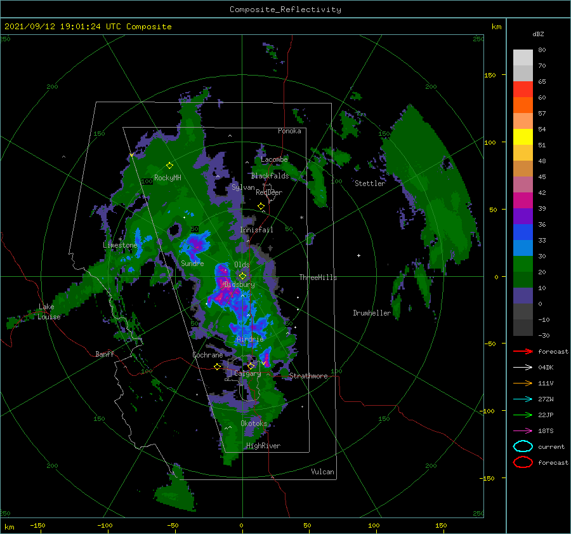Click the 150 y-axis tick label at right
Screen dimensions: 571x534
pyautogui.click(x=490, y=75)
